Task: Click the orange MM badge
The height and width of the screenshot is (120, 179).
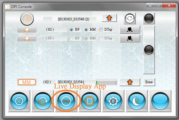Action: click(27, 82)
